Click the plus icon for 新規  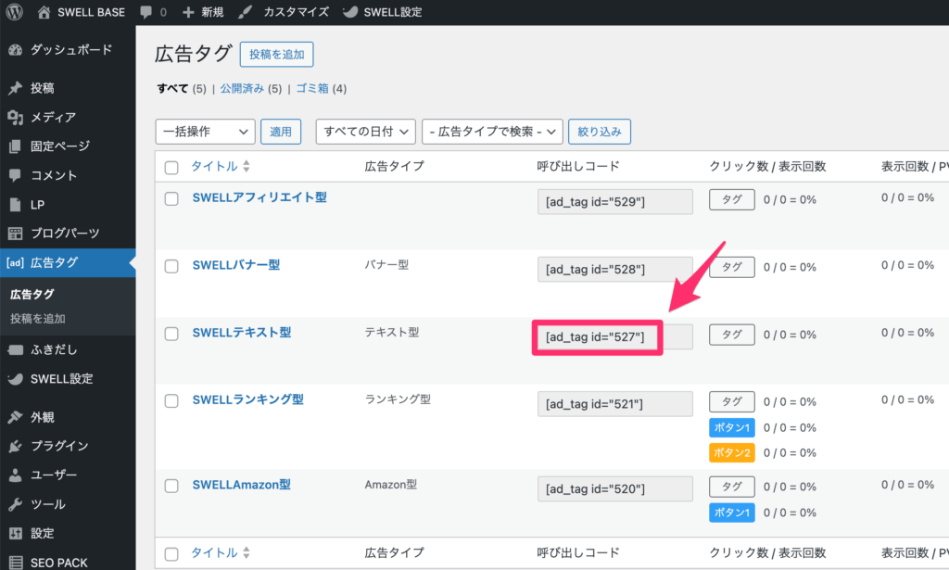[x=188, y=13]
